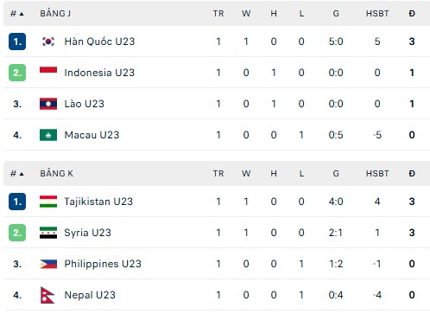Screen dimensions: 430x314
Task: Click the Philippines flag icon
Action: pos(48,264)
